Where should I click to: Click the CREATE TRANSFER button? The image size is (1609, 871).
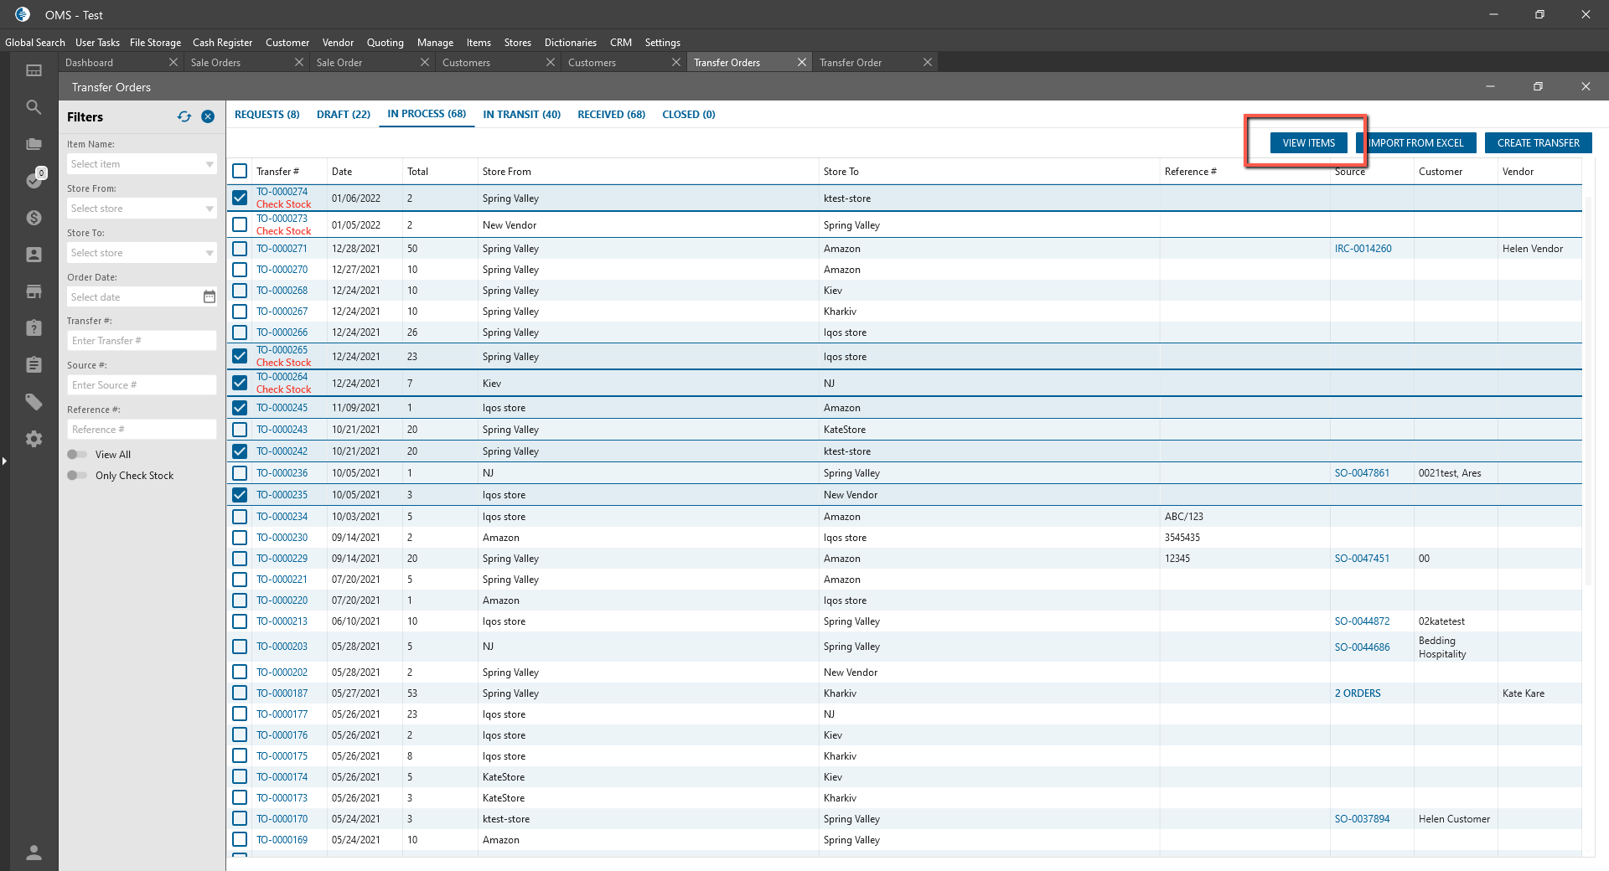1538,143
